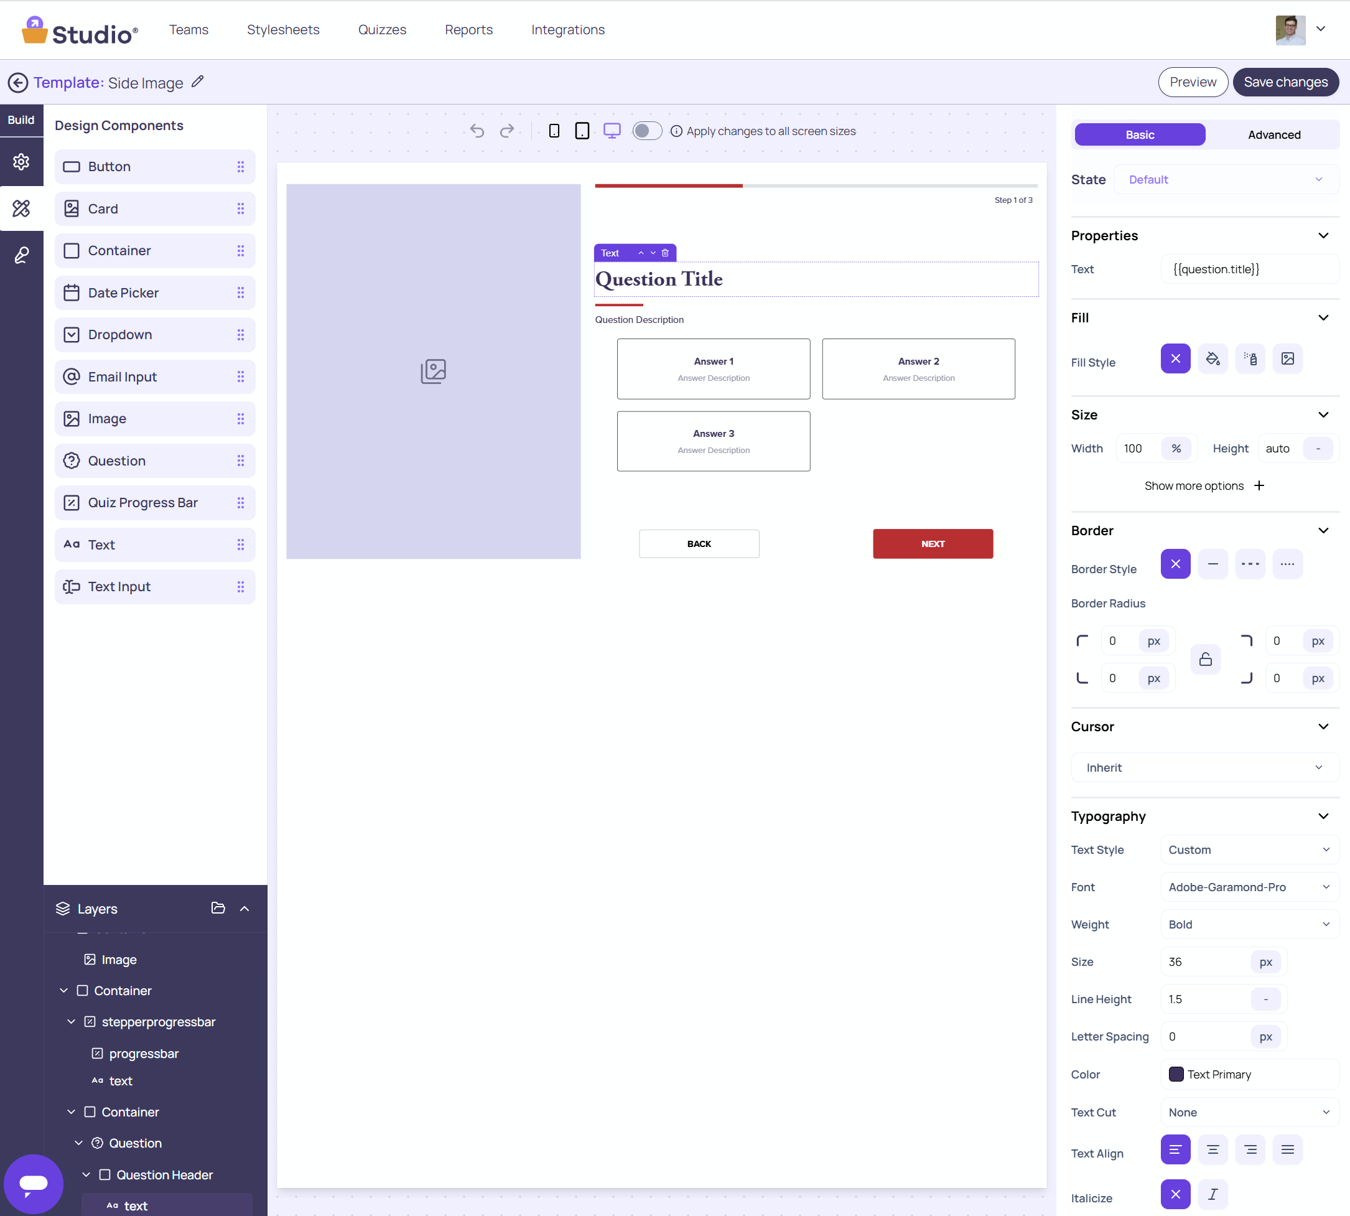Click the Save changes button
Image resolution: width=1350 pixels, height=1216 pixels.
click(x=1285, y=82)
